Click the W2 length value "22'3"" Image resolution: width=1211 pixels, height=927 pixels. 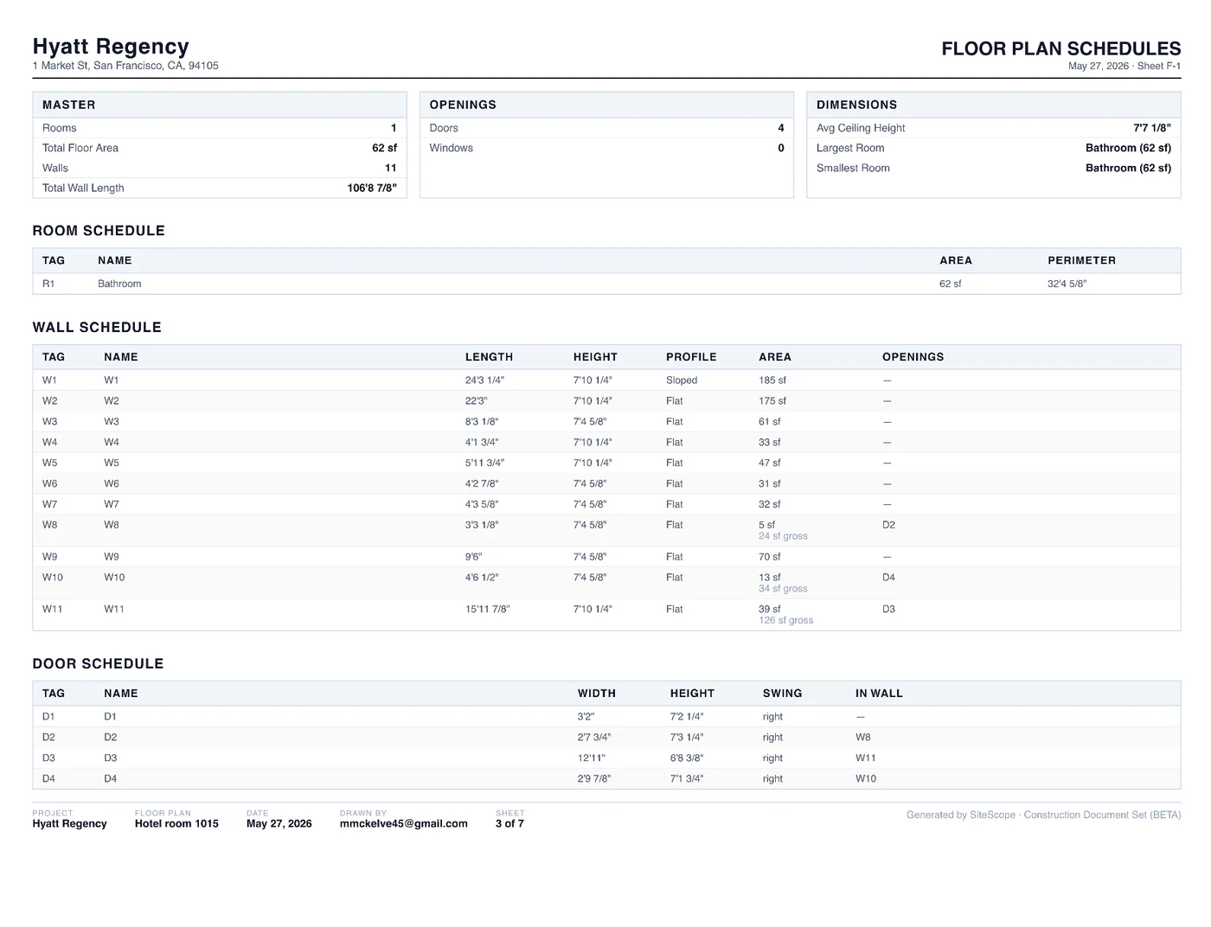pos(476,401)
